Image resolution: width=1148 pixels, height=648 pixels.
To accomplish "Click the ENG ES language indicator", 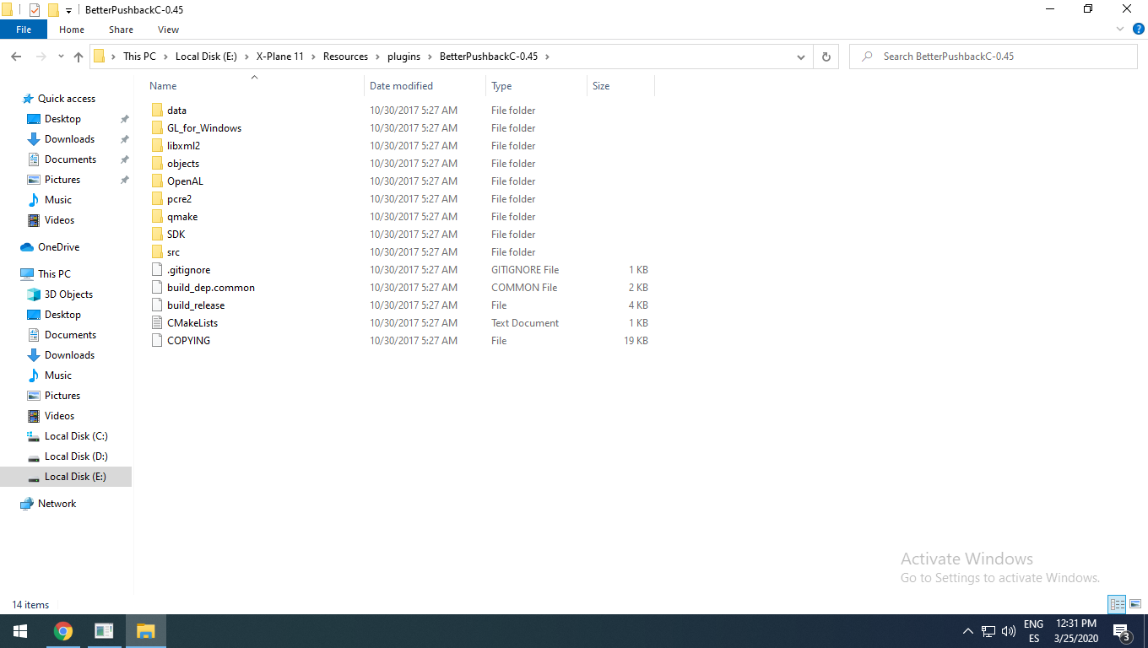I will (1033, 631).
